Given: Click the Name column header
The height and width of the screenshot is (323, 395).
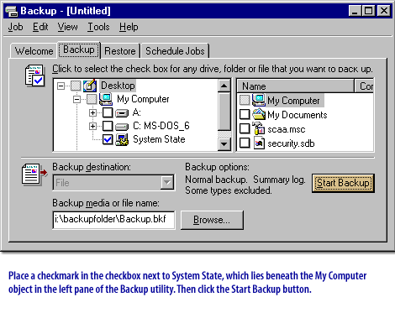Looking at the screenshot, I should [296, 86].
